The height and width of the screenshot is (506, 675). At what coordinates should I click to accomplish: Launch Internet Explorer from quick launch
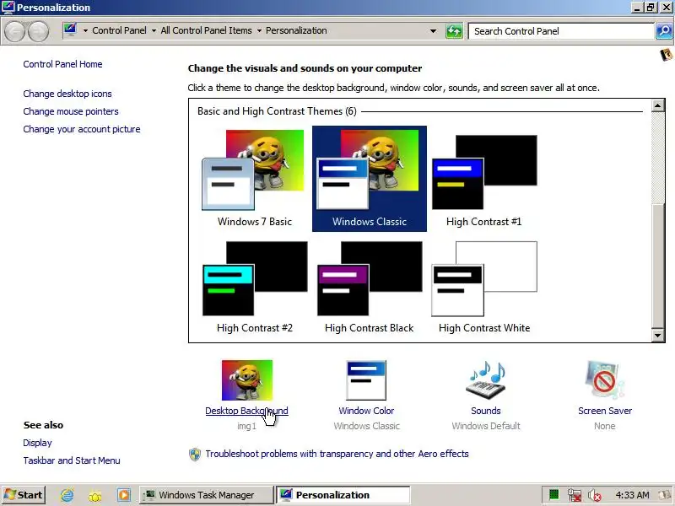tap(67, 495)
